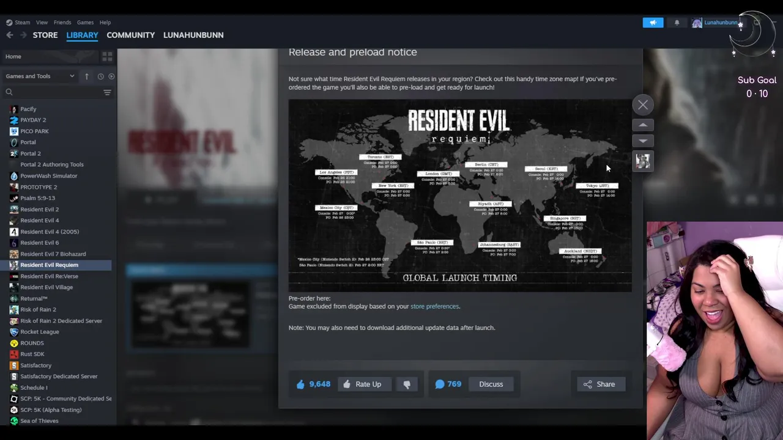Click the recent activity clock icon
The height and width of the screenshot is (440, 783).
coord(100,76)
